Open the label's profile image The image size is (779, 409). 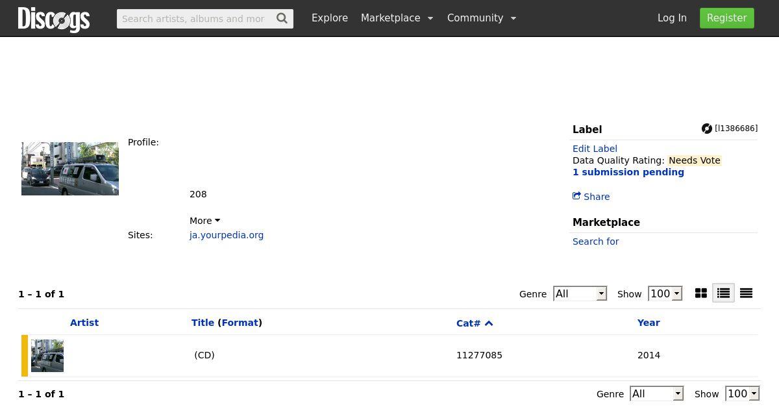70,169
